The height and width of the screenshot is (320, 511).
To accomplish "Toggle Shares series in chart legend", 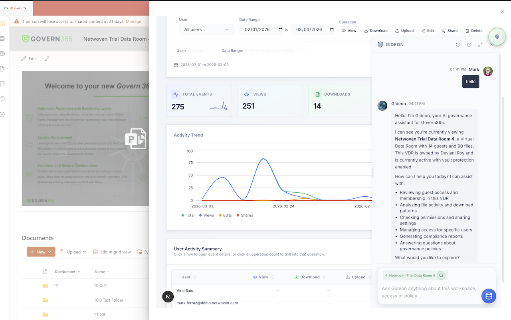I will click(245, 215).
